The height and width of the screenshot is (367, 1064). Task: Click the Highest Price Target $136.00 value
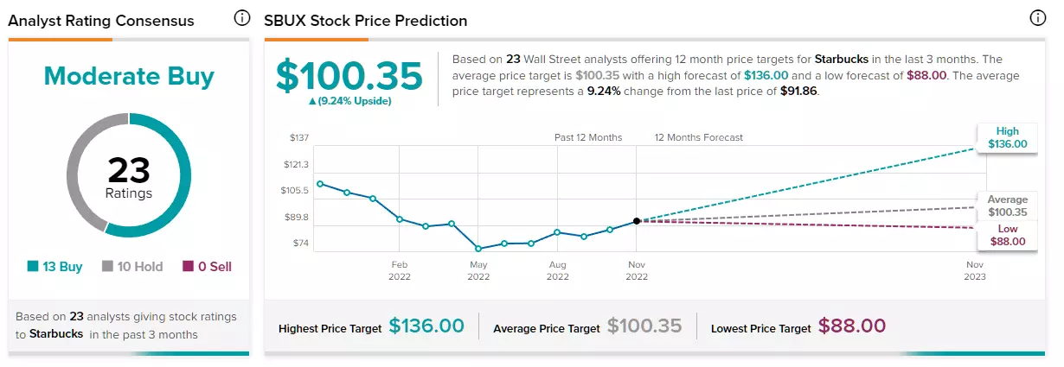426,326
